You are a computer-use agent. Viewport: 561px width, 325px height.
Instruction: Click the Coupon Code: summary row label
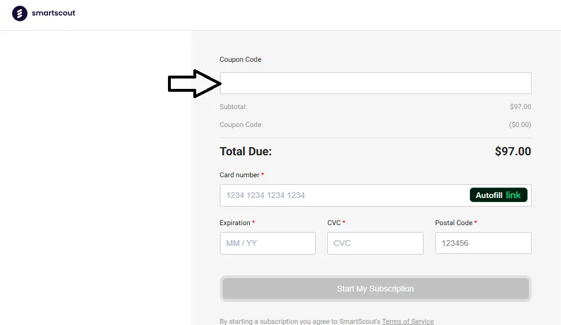(241, 125)
